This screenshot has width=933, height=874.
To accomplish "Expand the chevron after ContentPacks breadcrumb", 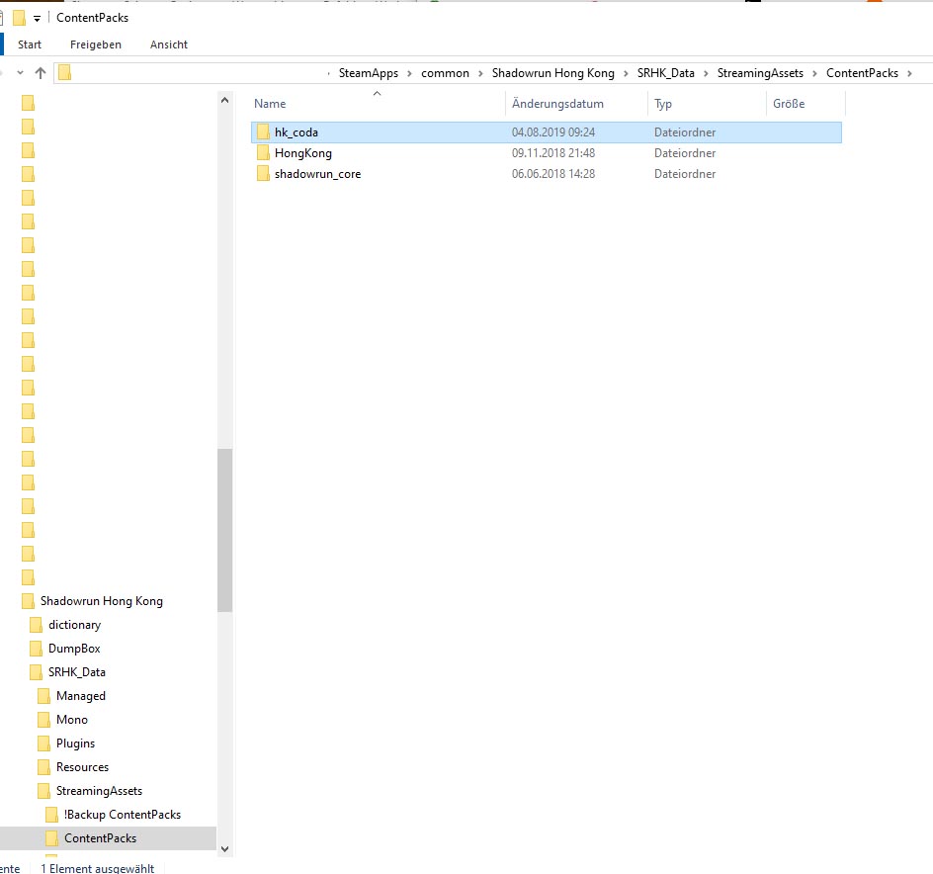I will coord(909,74).
